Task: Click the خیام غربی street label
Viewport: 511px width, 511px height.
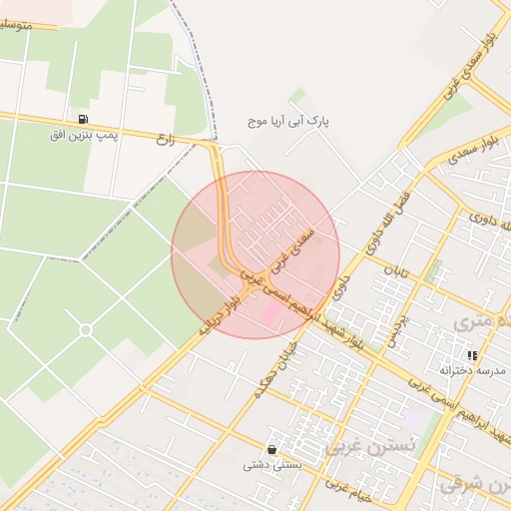Action: click(348, 490)
